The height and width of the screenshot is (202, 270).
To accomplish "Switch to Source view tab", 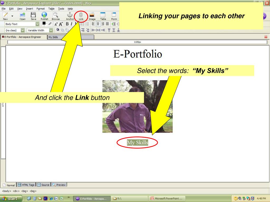I will click(x=44, y=185).
